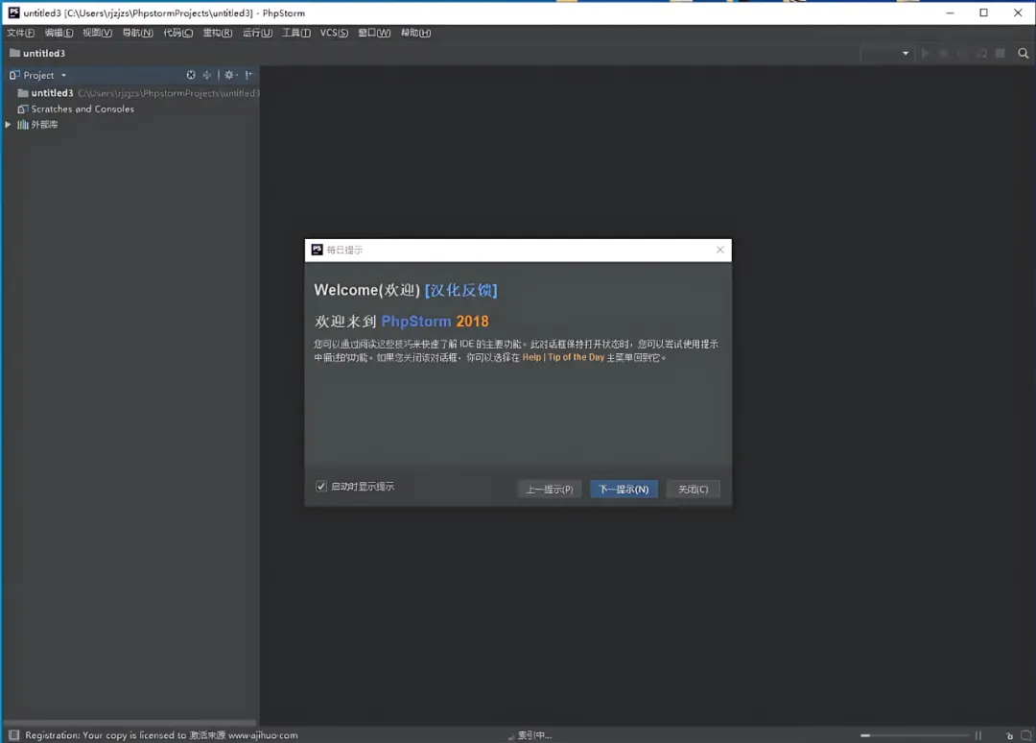
Task: Click the PhpStorm text in welcome heading
Action: point(415,322)
